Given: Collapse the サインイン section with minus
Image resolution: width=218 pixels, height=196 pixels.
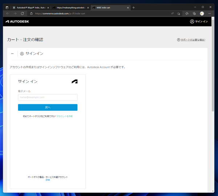Looking at the screenshot, I should [x=12, y=54].
